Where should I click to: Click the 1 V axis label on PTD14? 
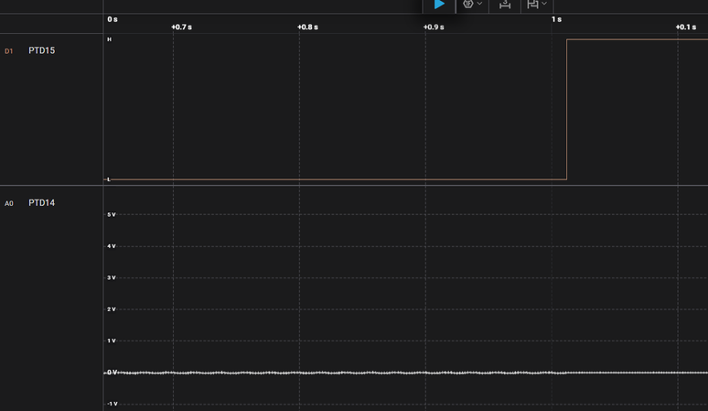point(112,341)
